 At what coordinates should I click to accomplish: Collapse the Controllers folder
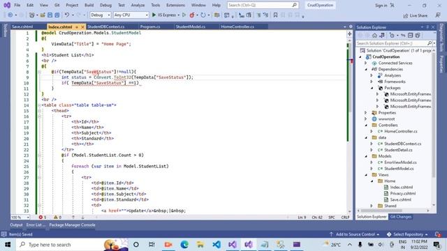366,125
